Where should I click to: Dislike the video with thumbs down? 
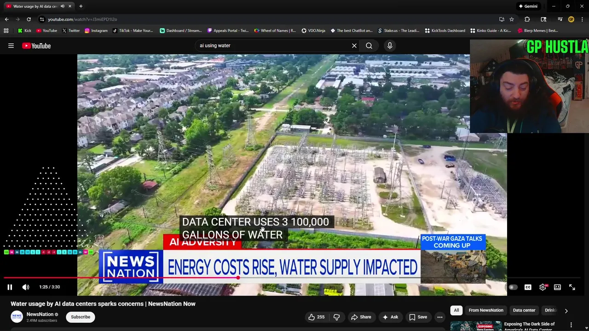pyautogui.click(x=336, y=317)
